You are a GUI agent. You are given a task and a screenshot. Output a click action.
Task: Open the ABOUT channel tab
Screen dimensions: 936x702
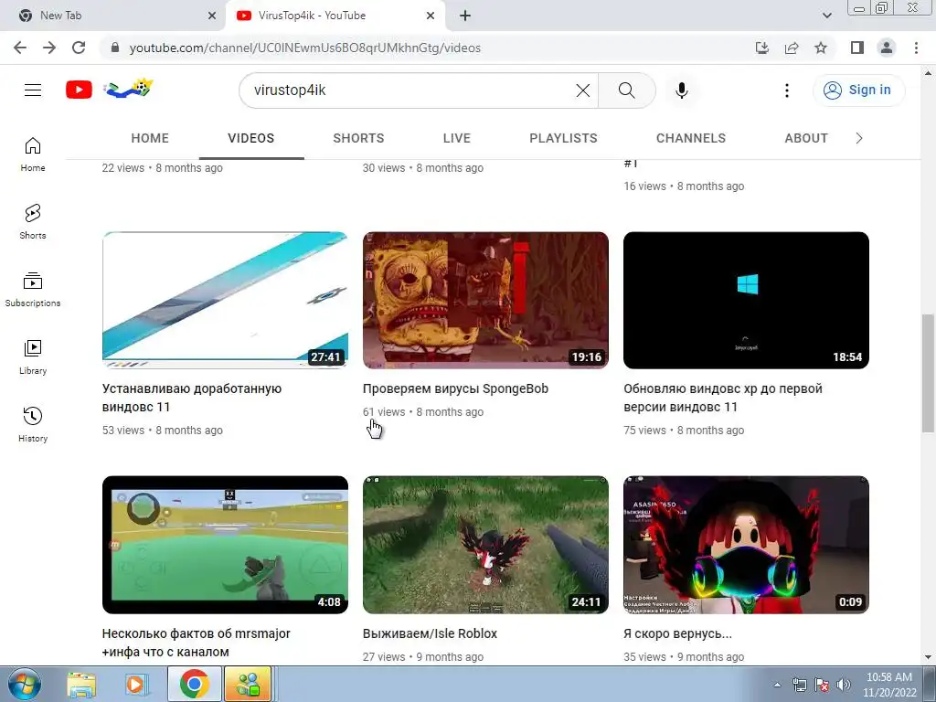coord(806,139)
